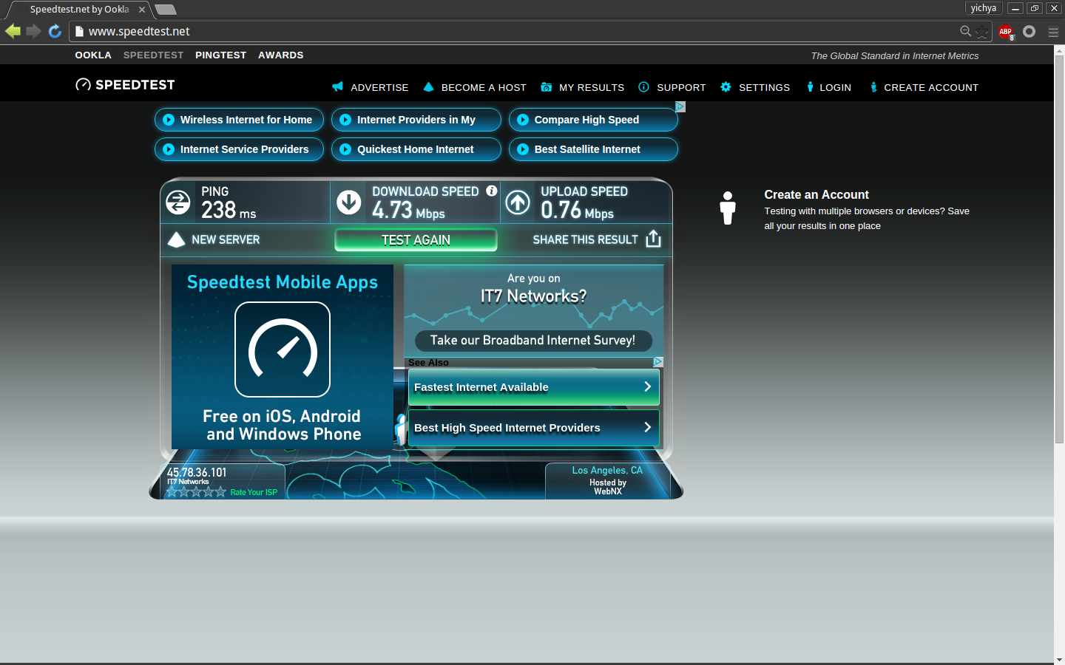Click SHARE THIS RESULT
The width and height of the screenshot is (1065, 665).
coord(585,239)
